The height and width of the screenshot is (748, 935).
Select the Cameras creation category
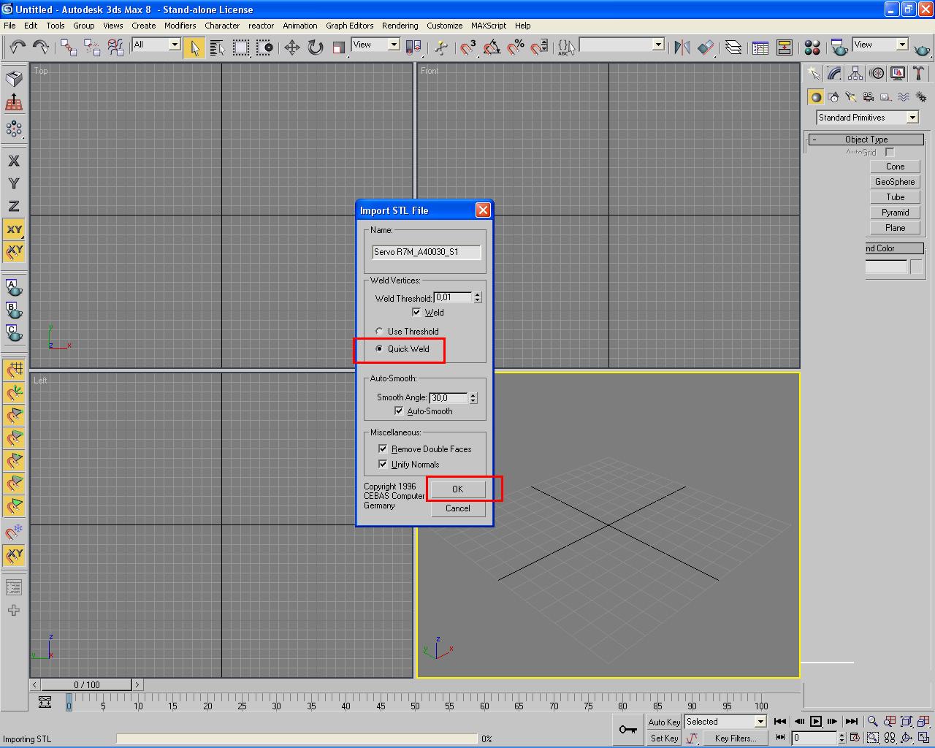click(x=868, y=97)
